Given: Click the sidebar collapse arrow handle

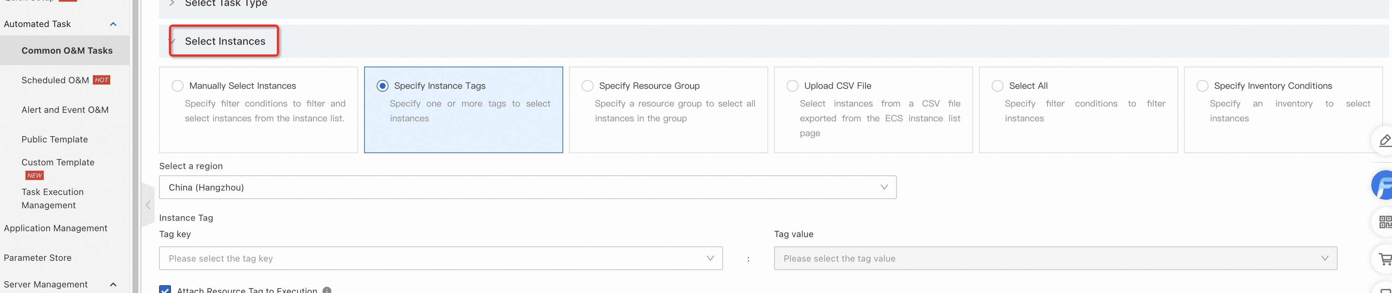Looking at the screenshot, I should click(148, 205).
